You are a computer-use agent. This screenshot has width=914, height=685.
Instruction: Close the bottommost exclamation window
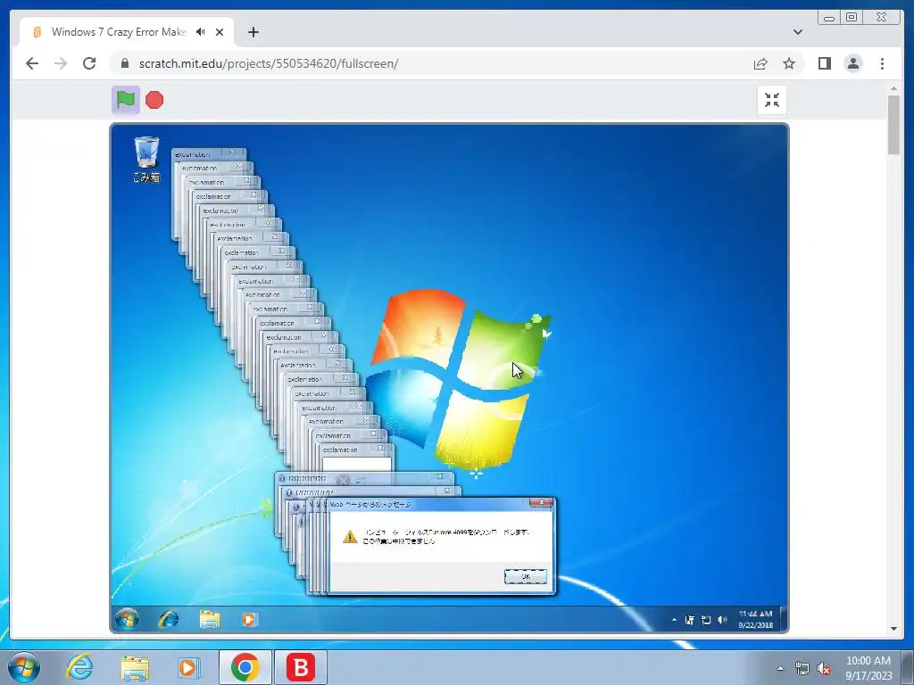coord(380,449)
